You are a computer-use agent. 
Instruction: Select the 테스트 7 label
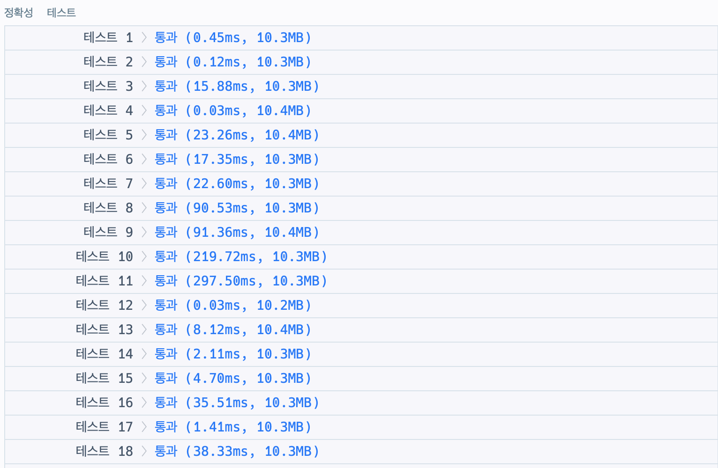(x=108, y=183)
